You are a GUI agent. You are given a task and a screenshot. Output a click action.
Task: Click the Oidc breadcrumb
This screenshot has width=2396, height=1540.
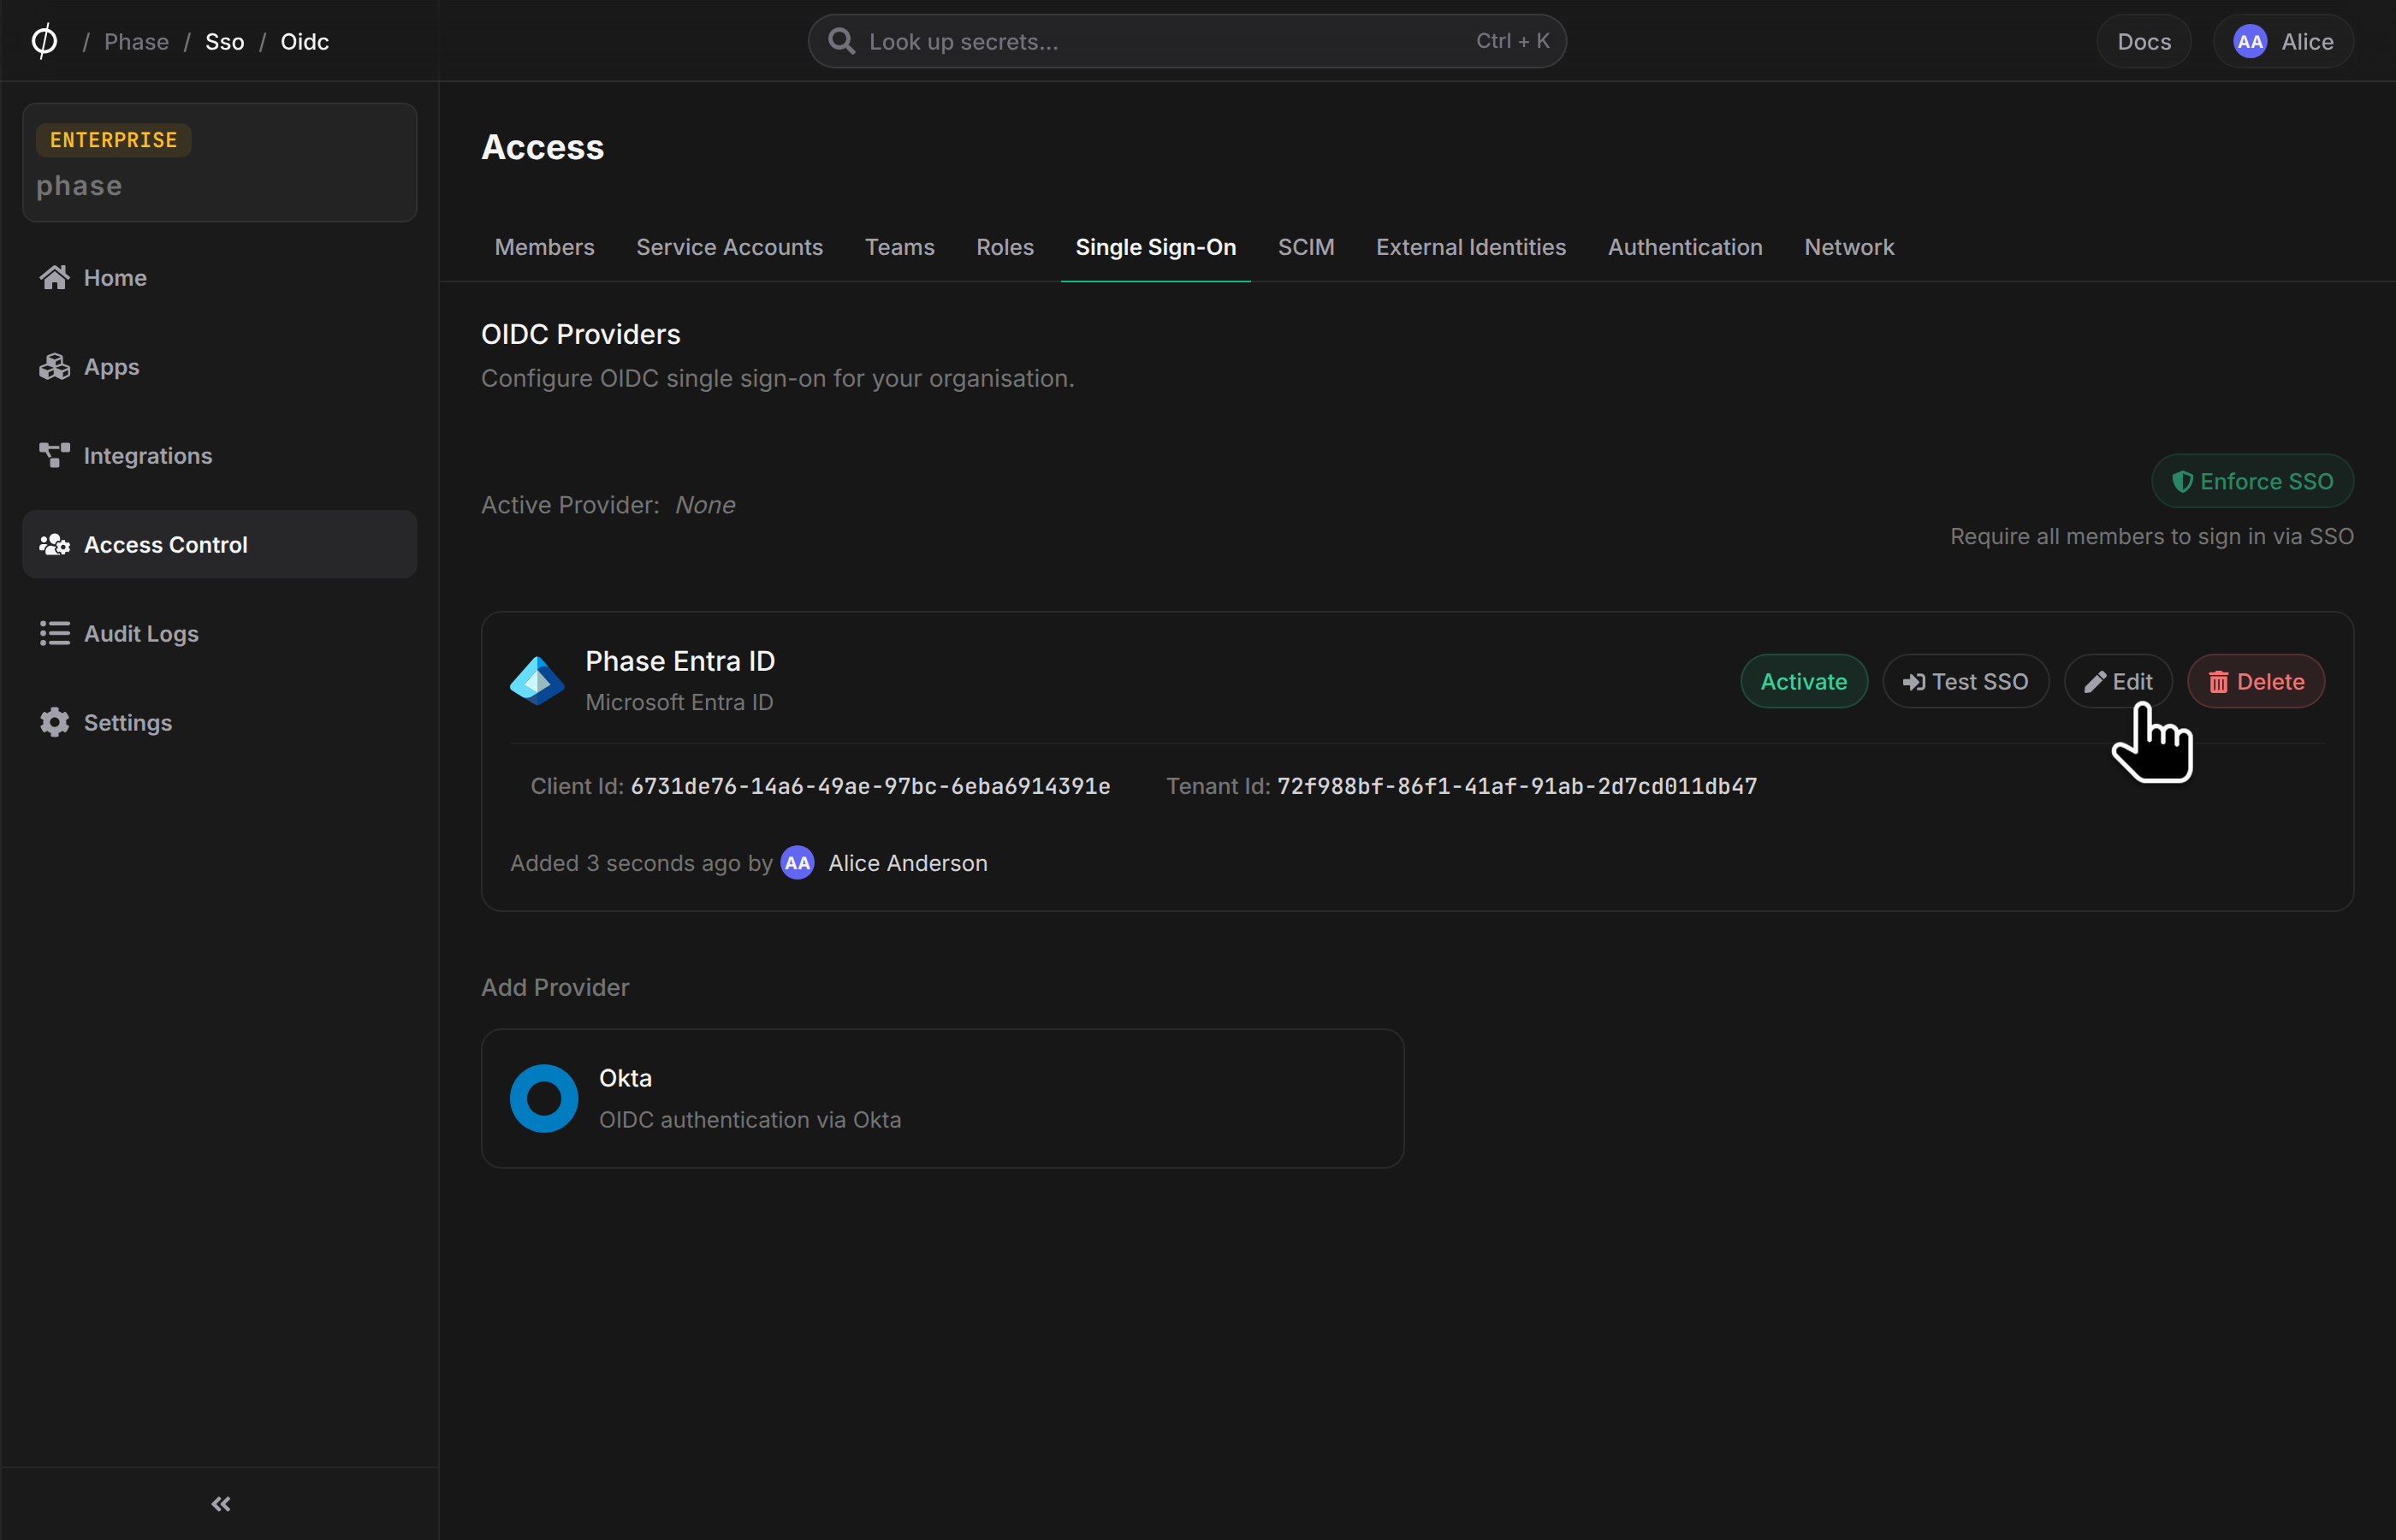pyautogui.click(x=304, y=41)
